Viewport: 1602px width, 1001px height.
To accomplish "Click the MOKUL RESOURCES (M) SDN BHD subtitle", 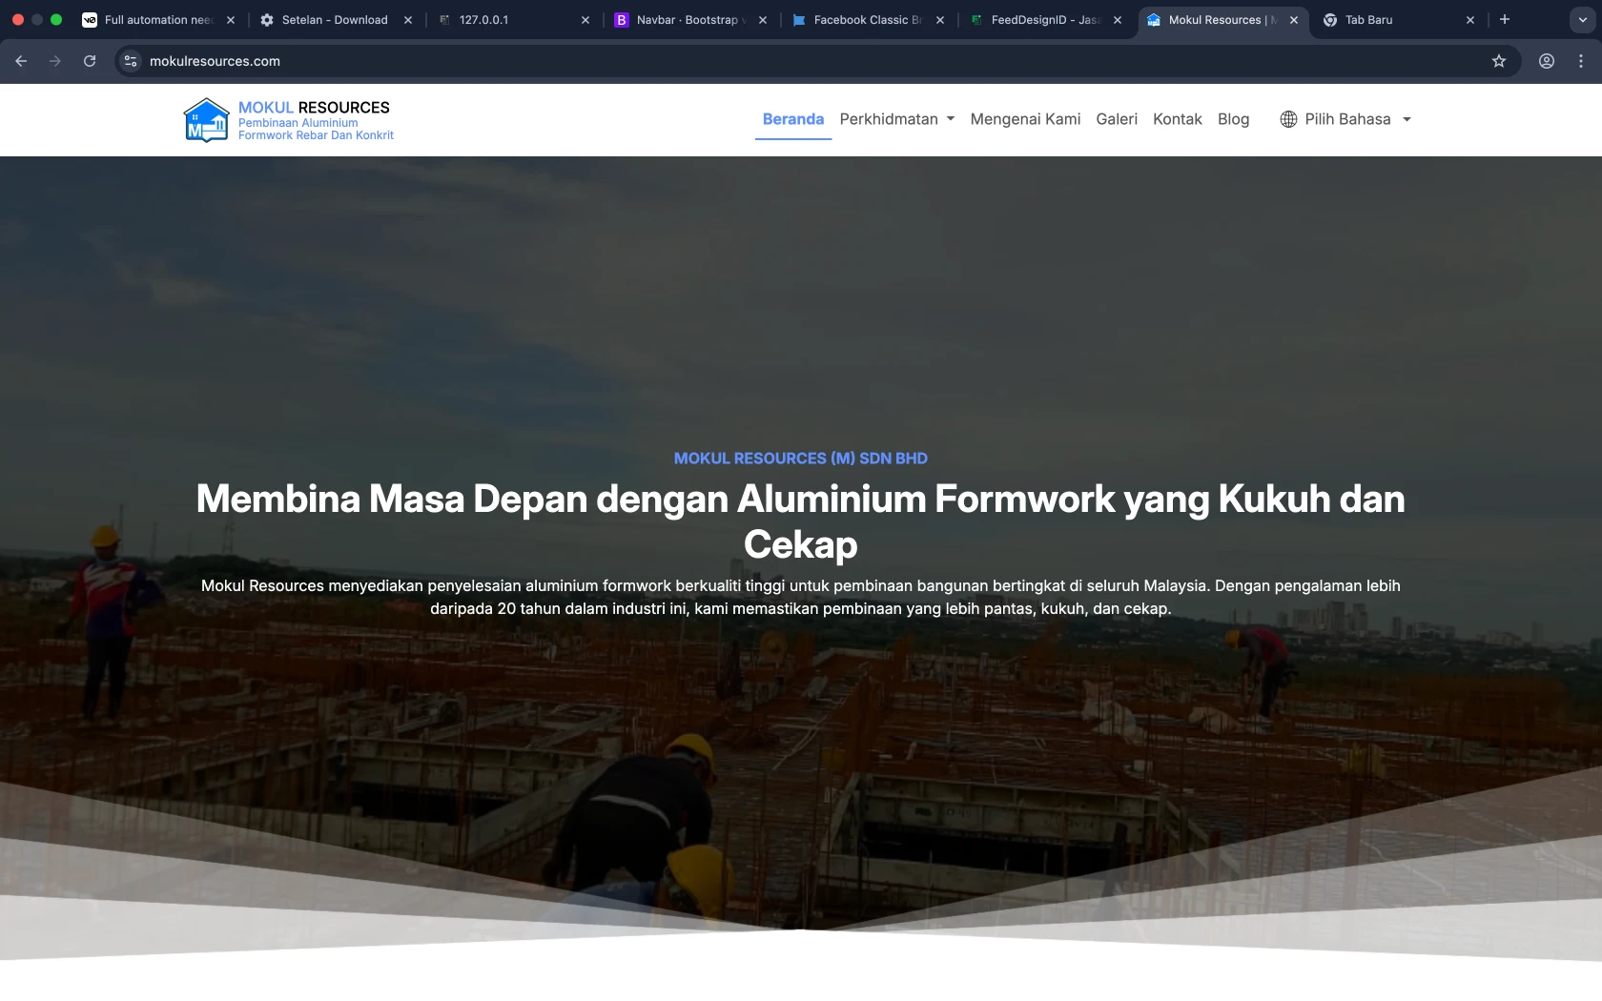I will (x=801, y=459).
